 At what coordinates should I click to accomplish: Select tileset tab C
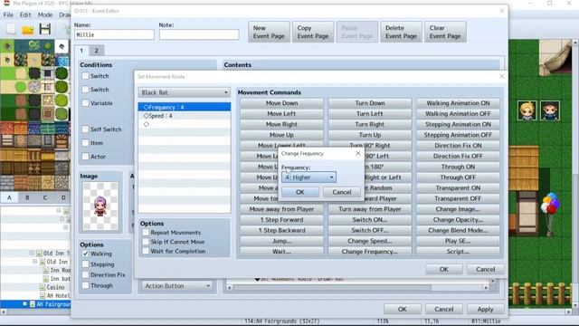point(45,197)
